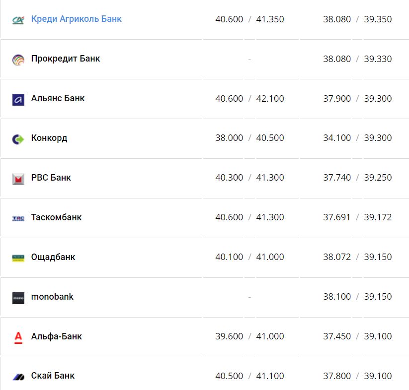Click the Ощадбанк logo icon
Viewport: 409px width, 390px height.
click(18, 258)
